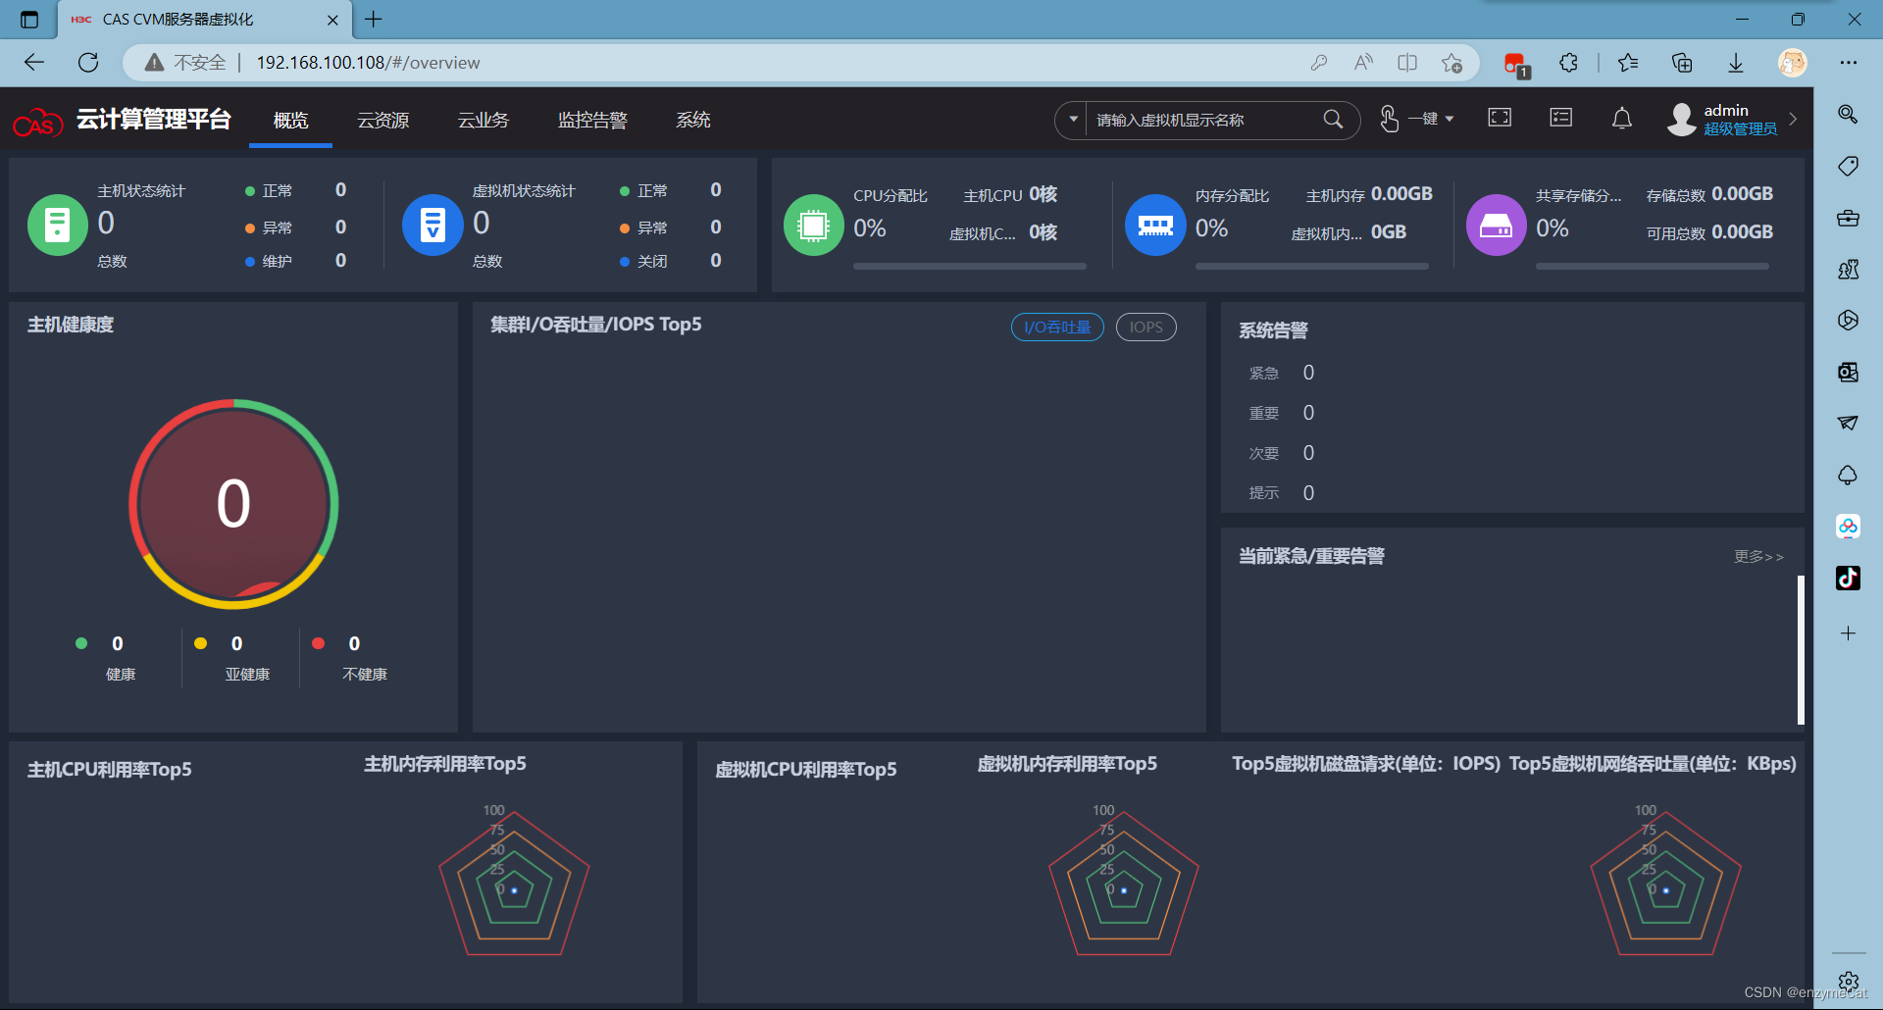
Task: Click the browser back arrow
Action: pyautogui.click(x=34, y=62)
